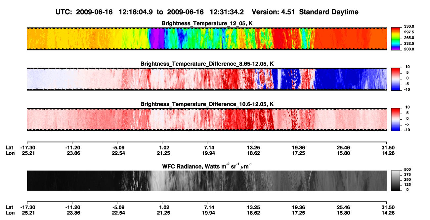Click the purple cold-cloud region in the brightness temperature strip

(157, 39)
